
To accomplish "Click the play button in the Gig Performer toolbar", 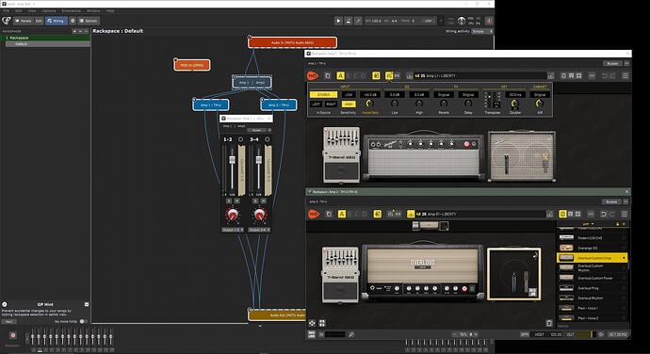I will click(338, 21).
